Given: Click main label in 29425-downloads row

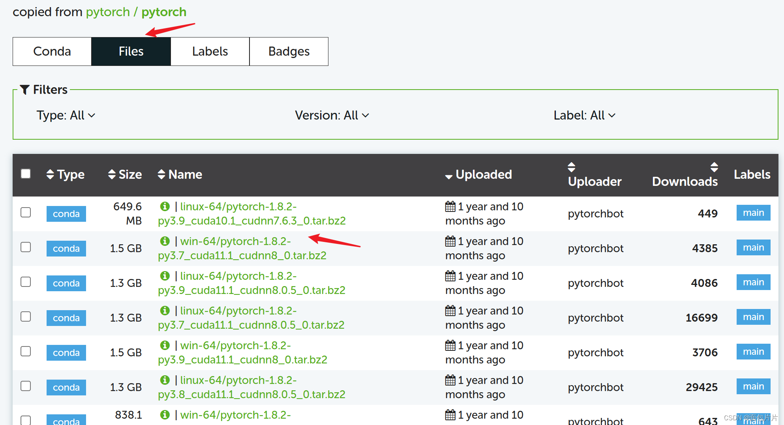Looking at the screenshot, I should click(x=753, y=386).
